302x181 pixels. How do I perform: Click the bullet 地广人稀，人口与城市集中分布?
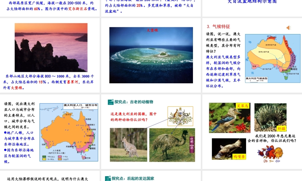[19, 138]
